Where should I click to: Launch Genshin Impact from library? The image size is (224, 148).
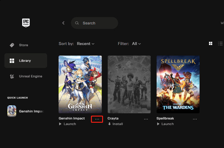[x=67, y=124]
